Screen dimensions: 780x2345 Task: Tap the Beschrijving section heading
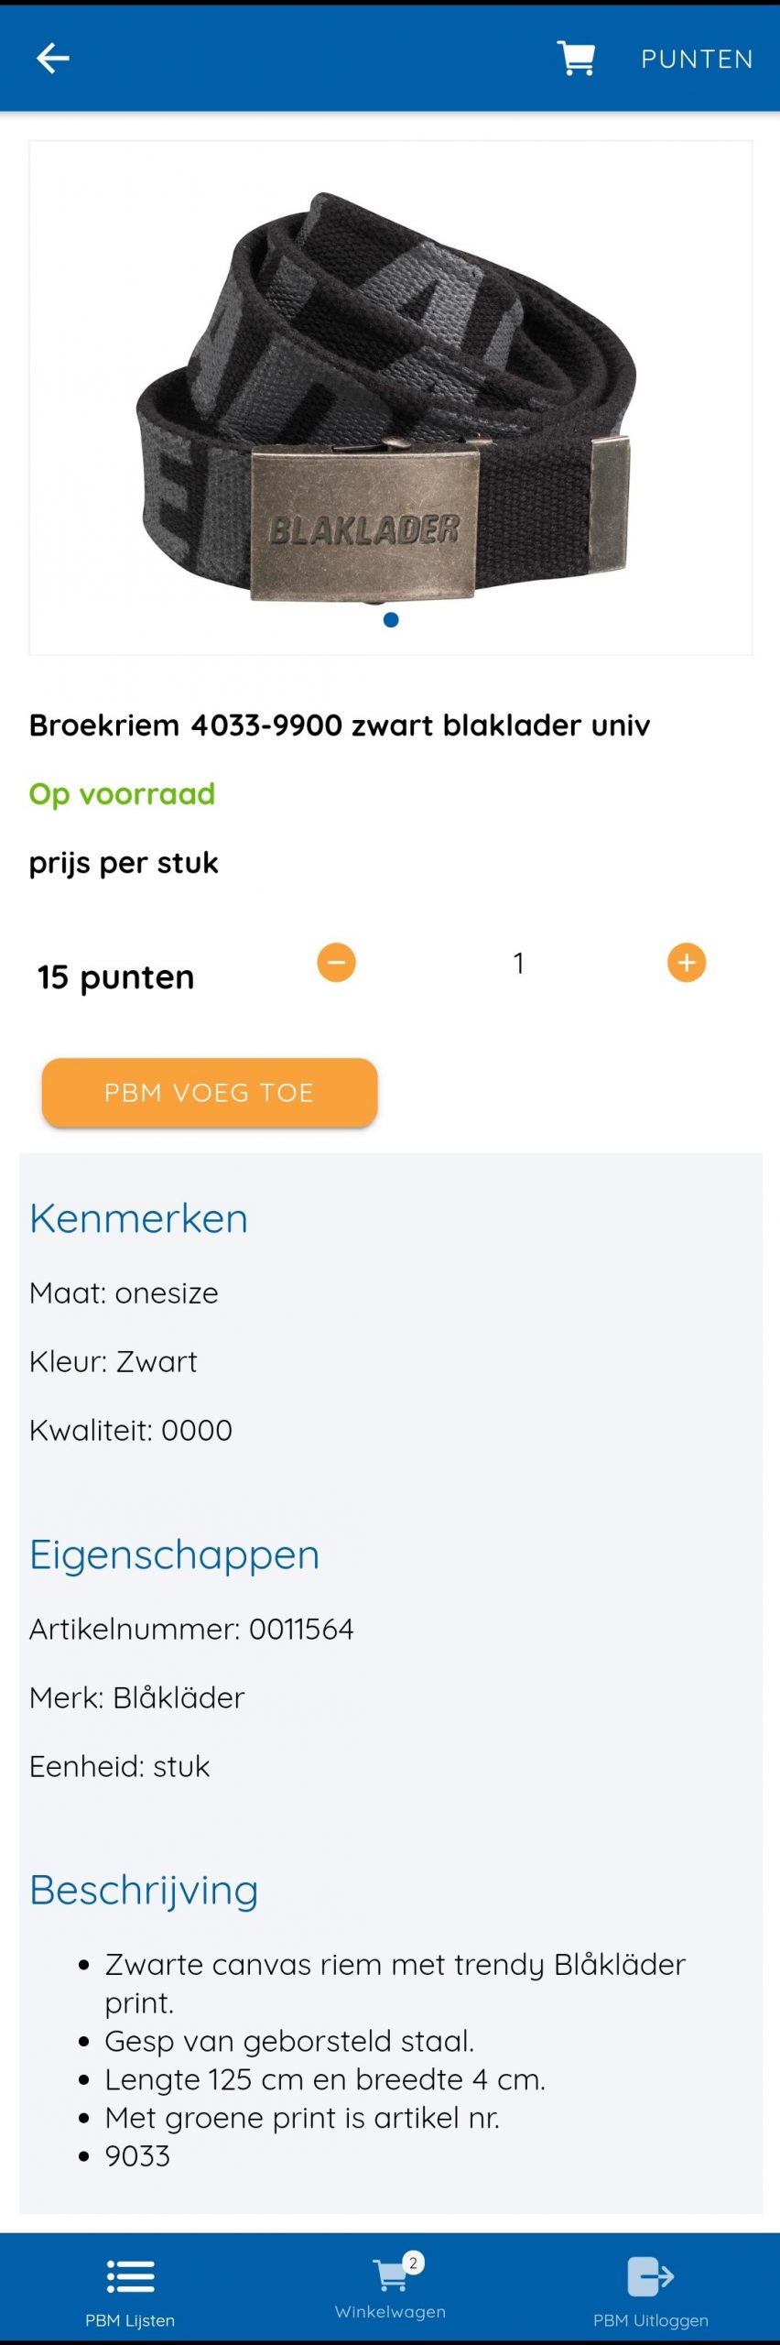click(x=144, y=1891)
